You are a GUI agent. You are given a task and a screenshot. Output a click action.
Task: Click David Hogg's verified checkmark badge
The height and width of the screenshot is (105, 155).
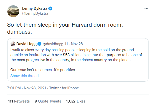point(39,44)
